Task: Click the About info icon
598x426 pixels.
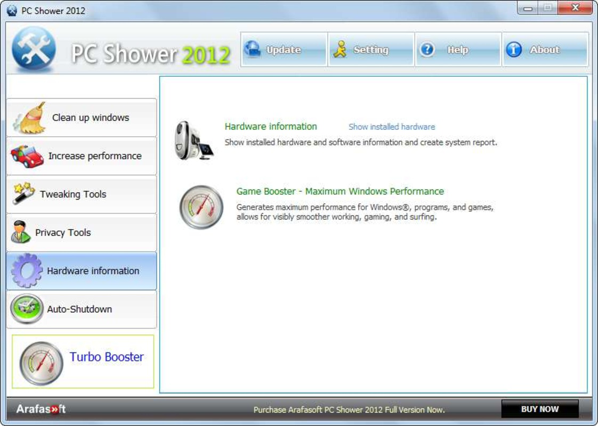Action: tap(514, 49)
